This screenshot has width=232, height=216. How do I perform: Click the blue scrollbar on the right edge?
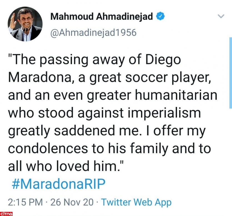tap(230, 73)
